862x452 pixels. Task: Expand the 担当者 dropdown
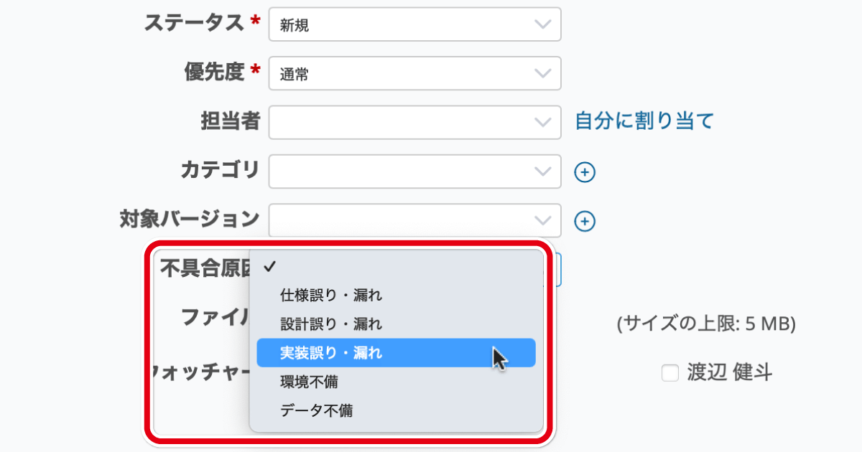[x=414, y=123]
